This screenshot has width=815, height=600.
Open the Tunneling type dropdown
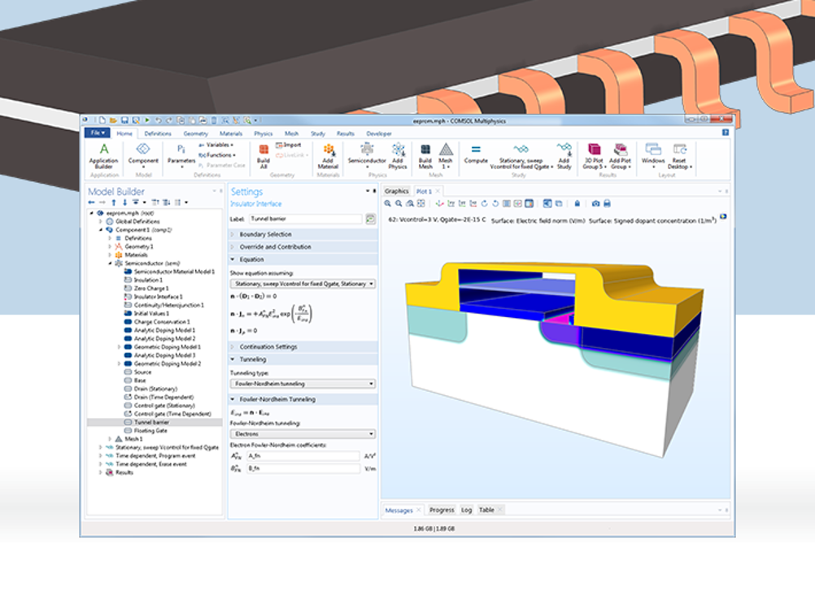(303, 384)
